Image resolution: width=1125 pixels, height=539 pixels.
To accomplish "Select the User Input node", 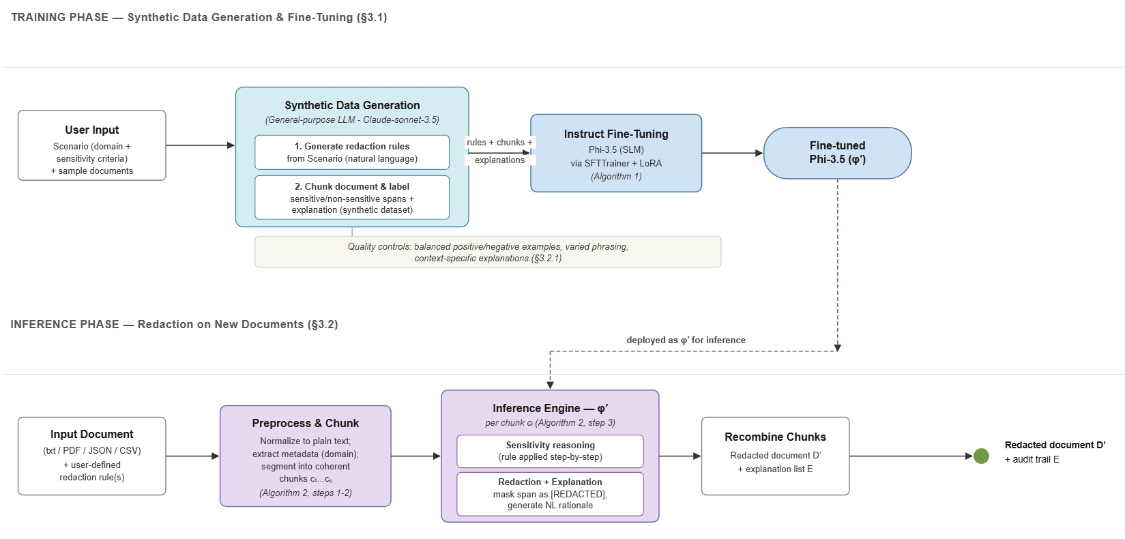I will 92,145.
